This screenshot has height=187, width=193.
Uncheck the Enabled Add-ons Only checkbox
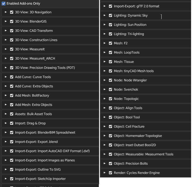coord(4,4)
